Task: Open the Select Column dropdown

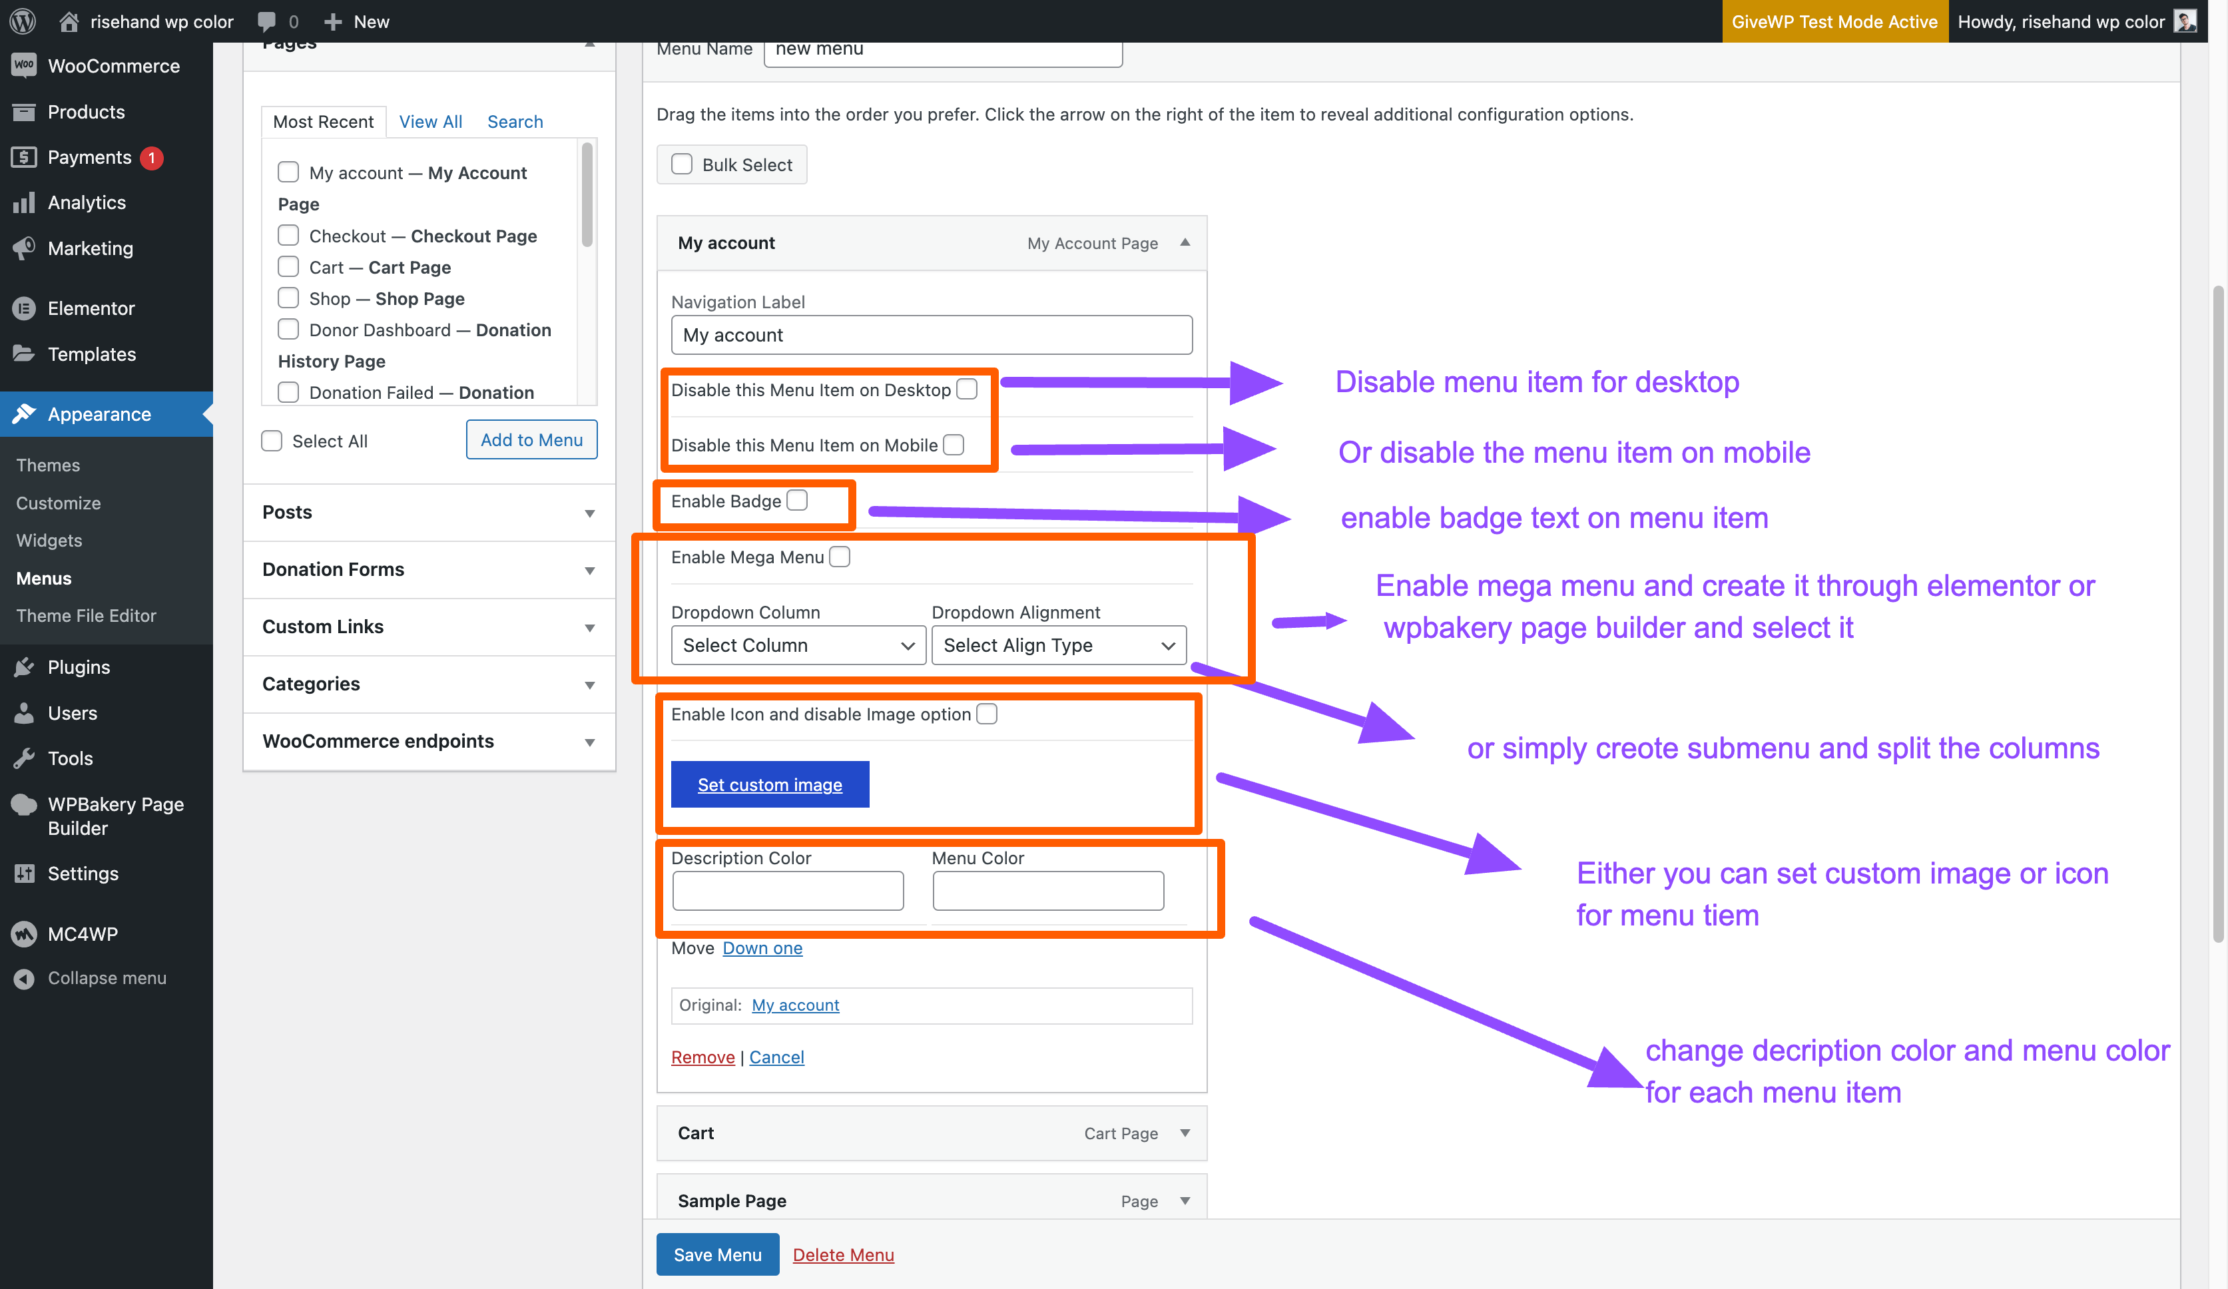Action: tap(798, 645)
